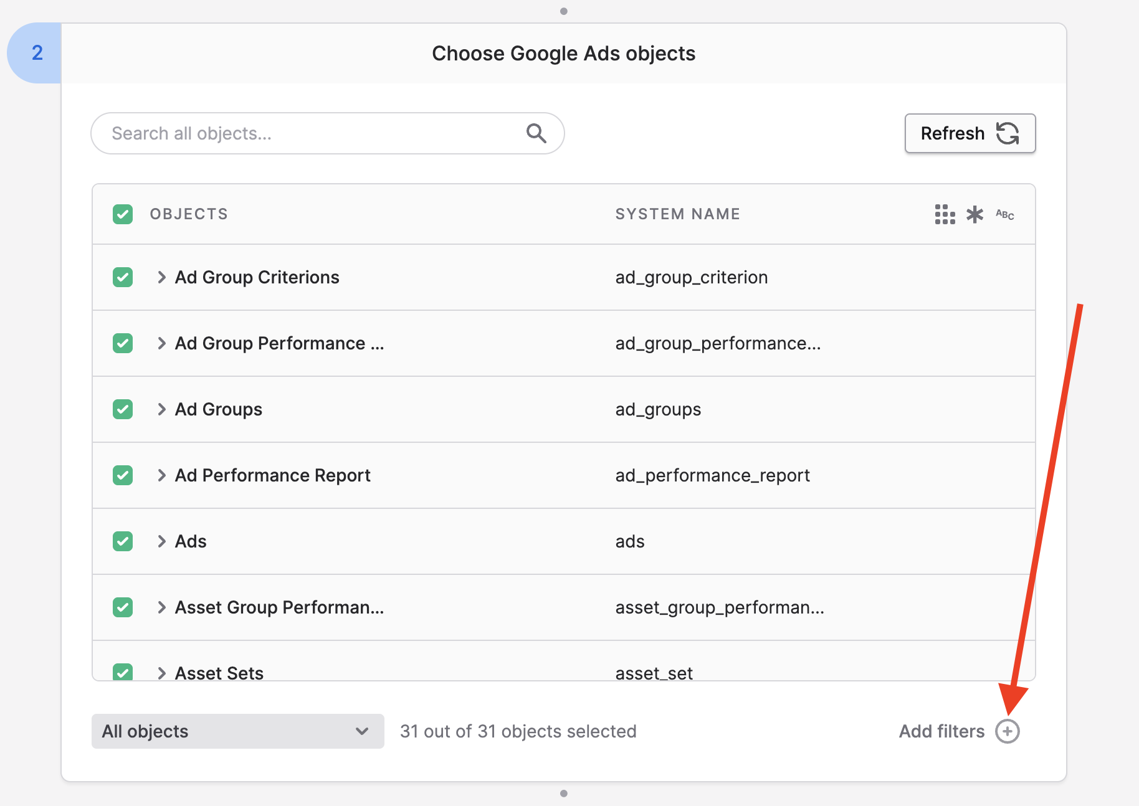Click the Add filters label
This screenshot has width=1139, height=806.
941,731
